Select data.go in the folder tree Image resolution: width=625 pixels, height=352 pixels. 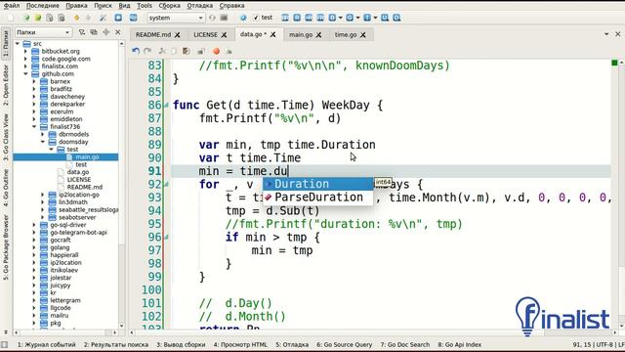78,172
